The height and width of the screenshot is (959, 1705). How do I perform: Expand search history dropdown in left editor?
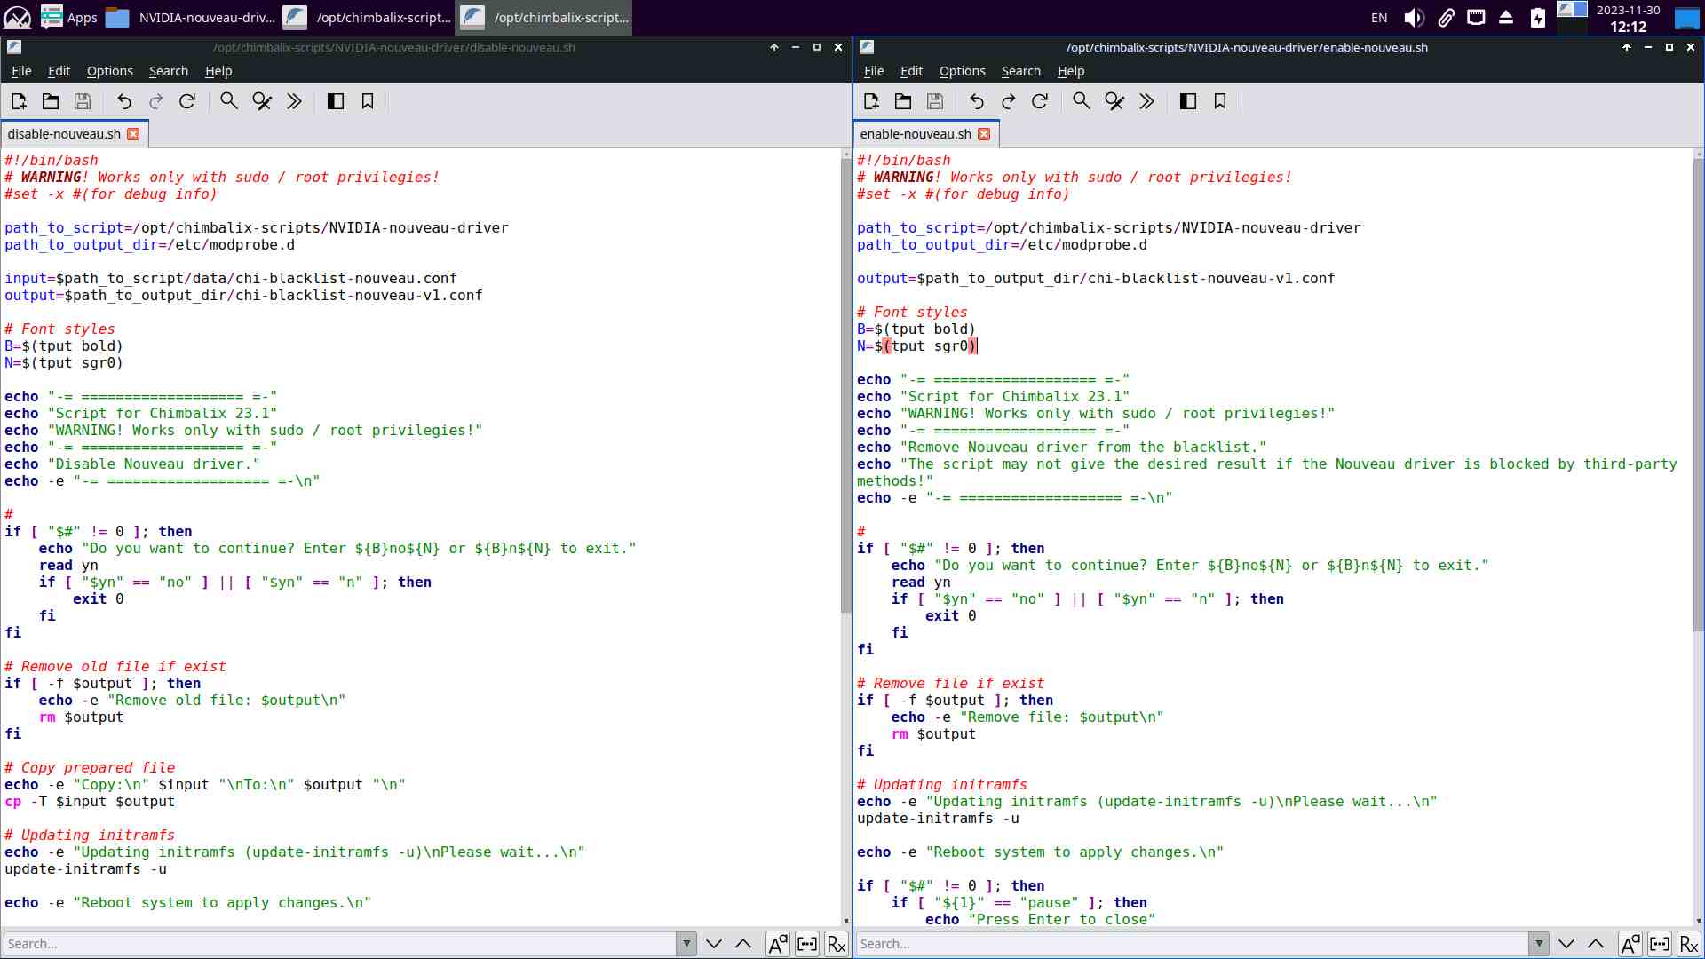pyautogui.click(x=686, y=944)
